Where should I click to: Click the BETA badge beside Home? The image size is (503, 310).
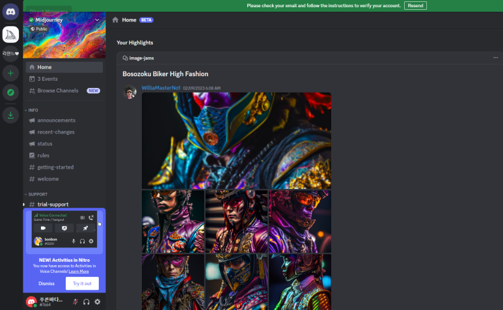point(146,20)
